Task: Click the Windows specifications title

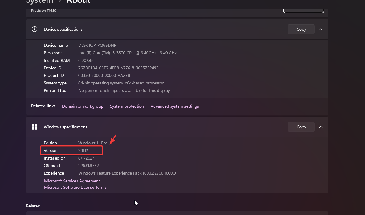Action: tap(66, 127)
